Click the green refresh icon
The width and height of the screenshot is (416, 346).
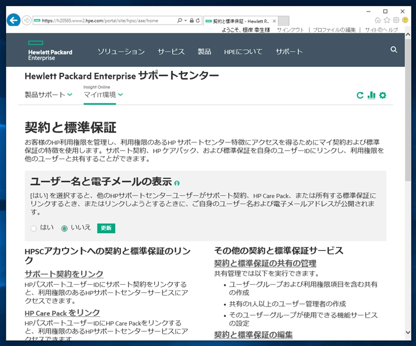360,95
